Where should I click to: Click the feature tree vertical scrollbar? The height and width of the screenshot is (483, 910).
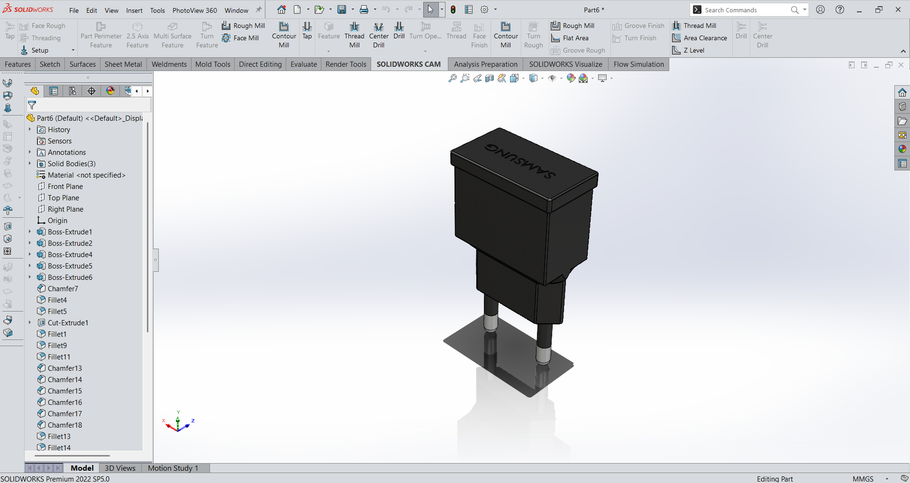(147, 227)
